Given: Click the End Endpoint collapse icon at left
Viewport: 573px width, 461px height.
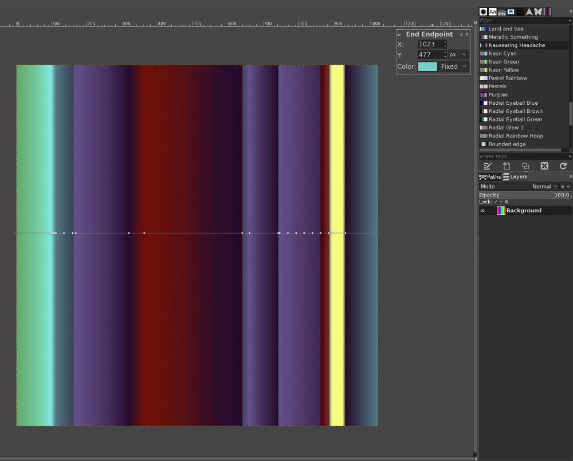Looking at the screenshot, I should pos(399,35).
